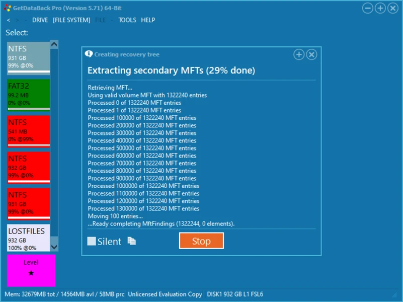Select the red NTFS 541 MB entry

pyautogui.click(x=29, y=131)
